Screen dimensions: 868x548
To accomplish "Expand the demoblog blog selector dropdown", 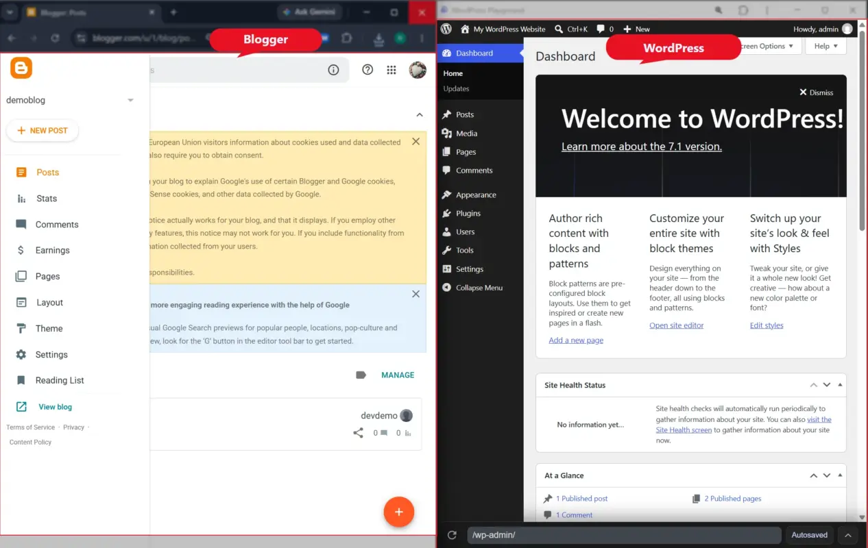I will point(130,101).
